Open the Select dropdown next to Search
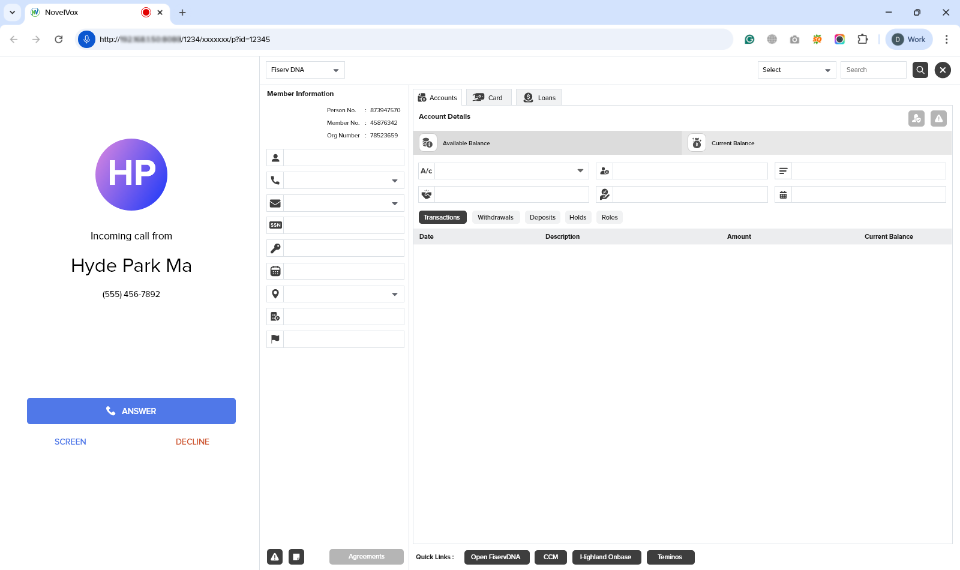 click(x=797, y=70)
